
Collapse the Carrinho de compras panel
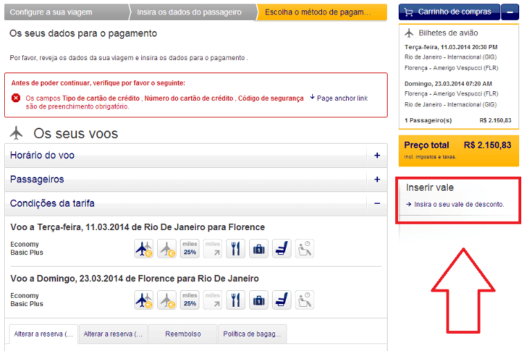(510, 12)
